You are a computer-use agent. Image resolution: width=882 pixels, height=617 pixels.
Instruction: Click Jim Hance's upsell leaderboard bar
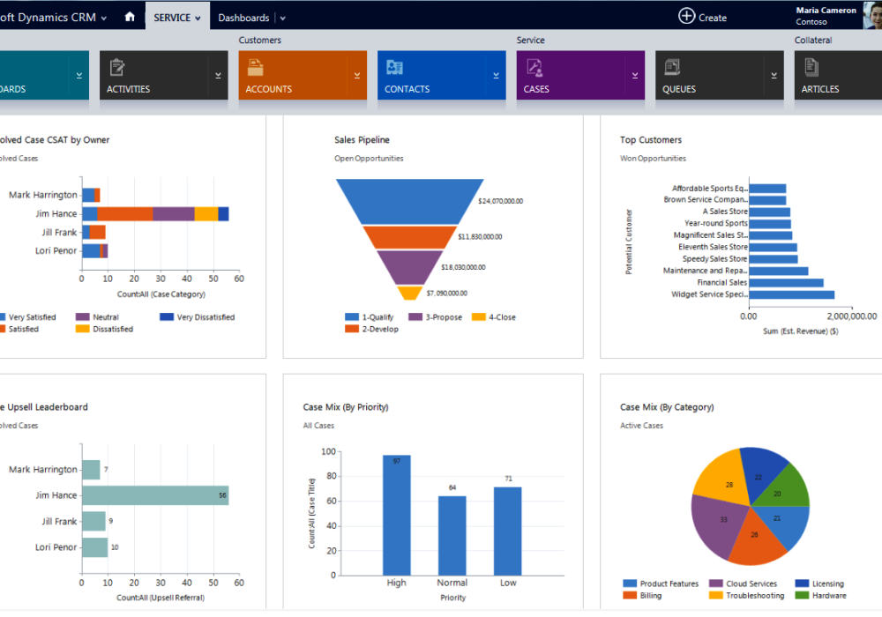pos(155,495)
